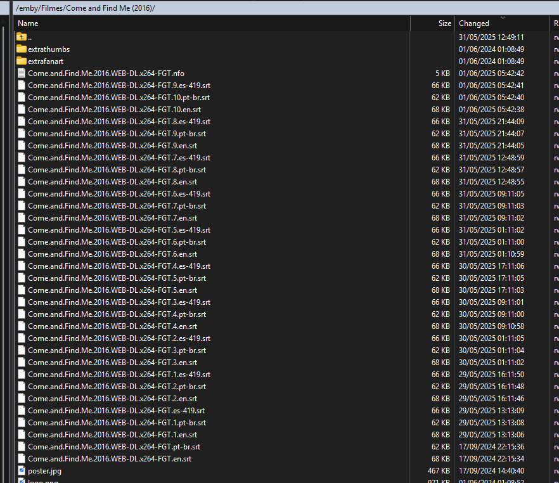Click file icon of FGT.8.en.srt
This screenshot has height=483, width=559.
click(22, 182)
